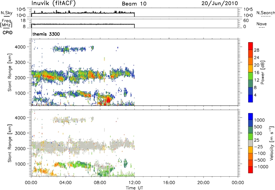Screen dimensions: 275x190
Task: Click the 'Inuvik (fitACF)' plot title
Action: 54,3
